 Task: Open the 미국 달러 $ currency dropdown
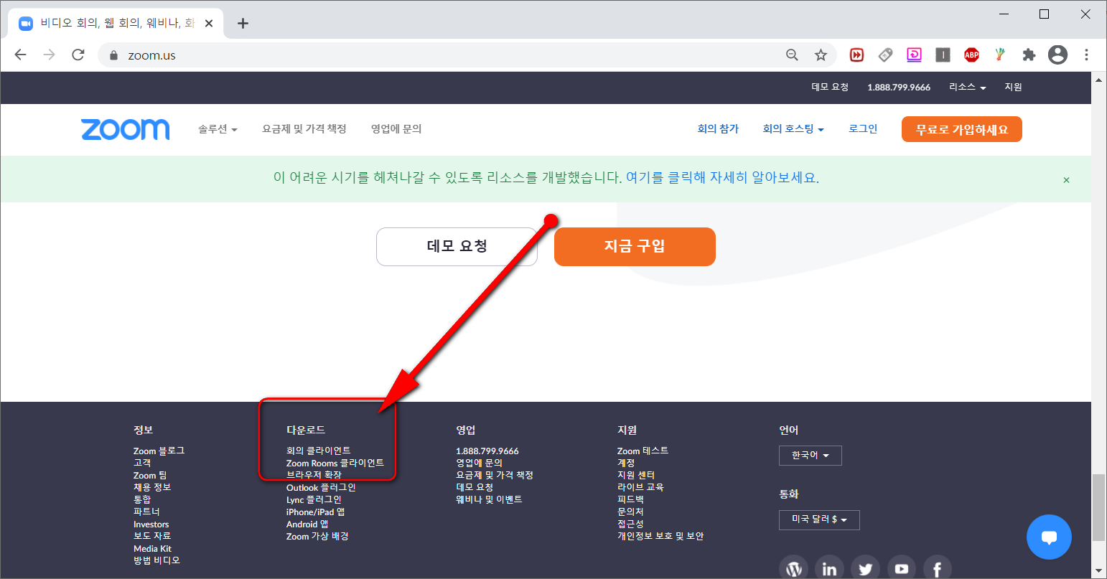tap(819, 519)
